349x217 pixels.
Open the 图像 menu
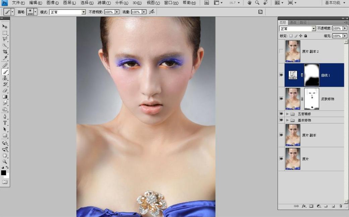tap(53, 3)
